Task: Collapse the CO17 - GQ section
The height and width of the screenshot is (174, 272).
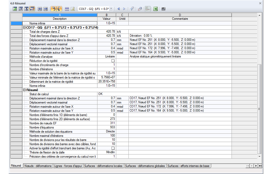Action: [25, 27]
